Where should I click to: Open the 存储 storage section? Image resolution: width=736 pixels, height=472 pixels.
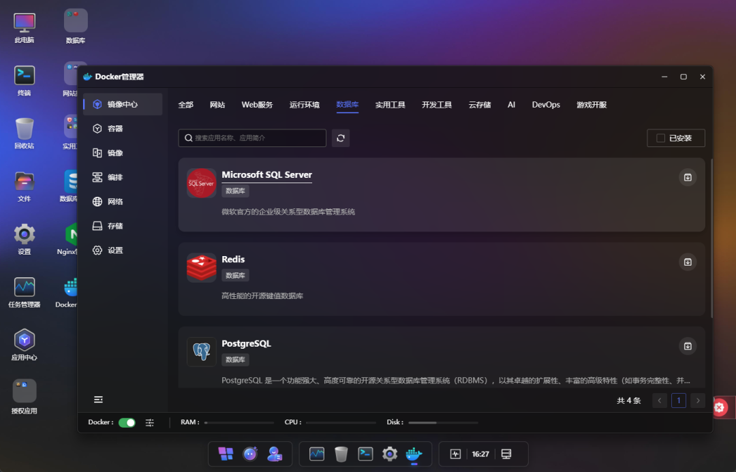[x=123, y=226]
